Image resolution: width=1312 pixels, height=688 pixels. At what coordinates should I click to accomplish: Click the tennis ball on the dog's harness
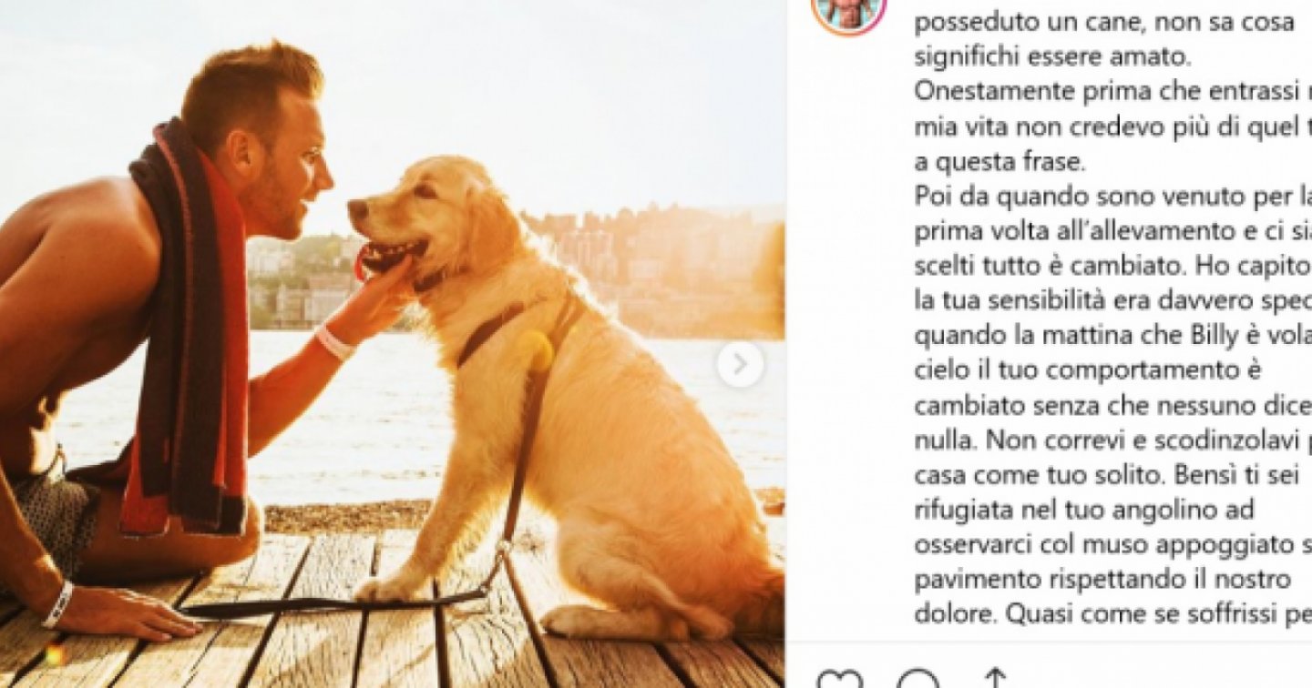[536, 351]
